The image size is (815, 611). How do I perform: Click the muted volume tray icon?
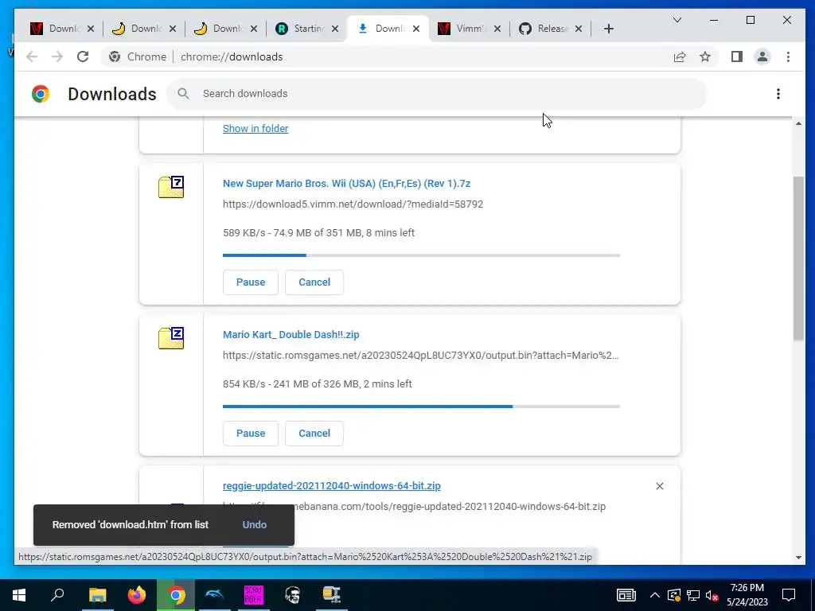coord(712,595)
